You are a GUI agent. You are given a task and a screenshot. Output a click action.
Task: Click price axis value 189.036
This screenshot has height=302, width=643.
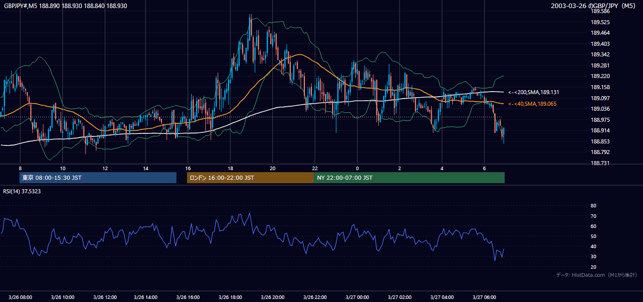600,109
